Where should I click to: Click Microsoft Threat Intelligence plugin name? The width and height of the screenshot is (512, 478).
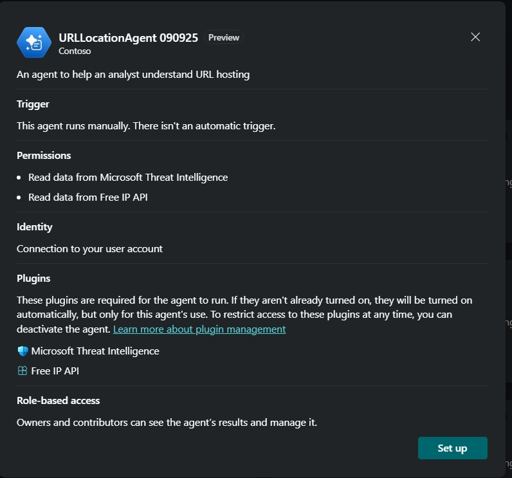point(95,351)
